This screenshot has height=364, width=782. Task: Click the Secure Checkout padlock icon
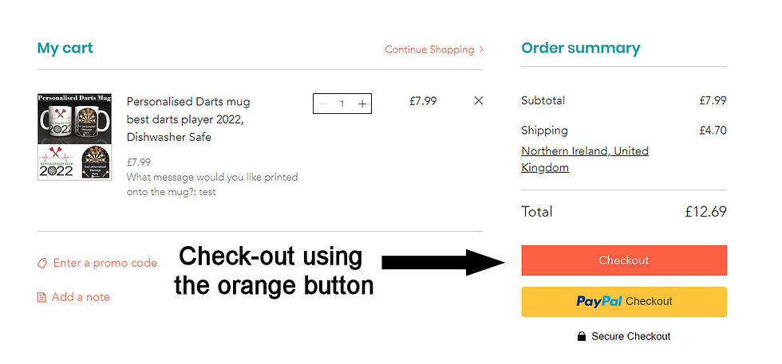[x=582, y=336]
